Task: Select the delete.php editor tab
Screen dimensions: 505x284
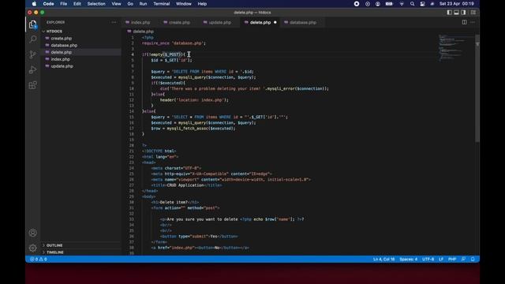Action: (260, 23)
